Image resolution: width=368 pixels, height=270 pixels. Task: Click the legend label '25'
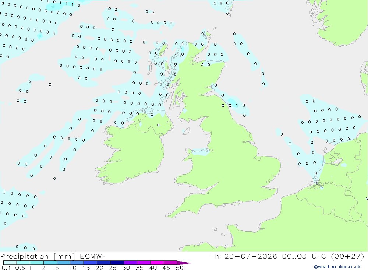point(113,268)
